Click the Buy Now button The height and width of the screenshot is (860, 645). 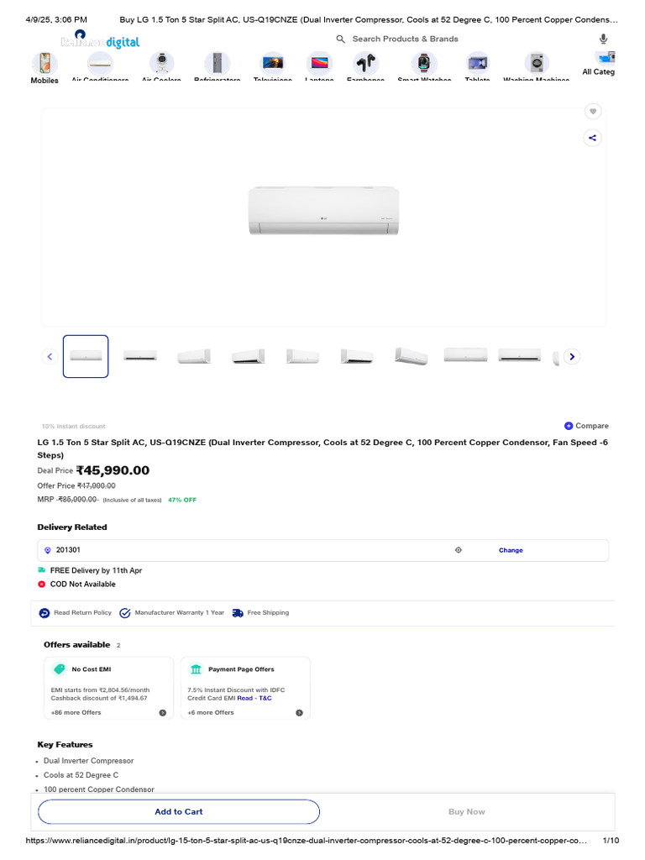[467, 812]
